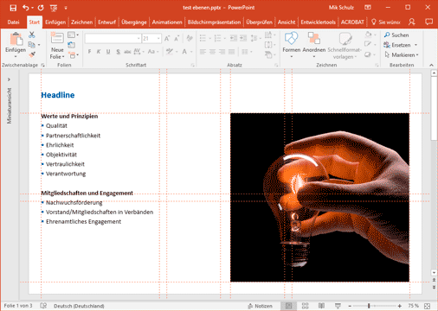Collapse the ribbon with the up chevron
The width and height of the screenshot is (438, 311).
[431, 65]
